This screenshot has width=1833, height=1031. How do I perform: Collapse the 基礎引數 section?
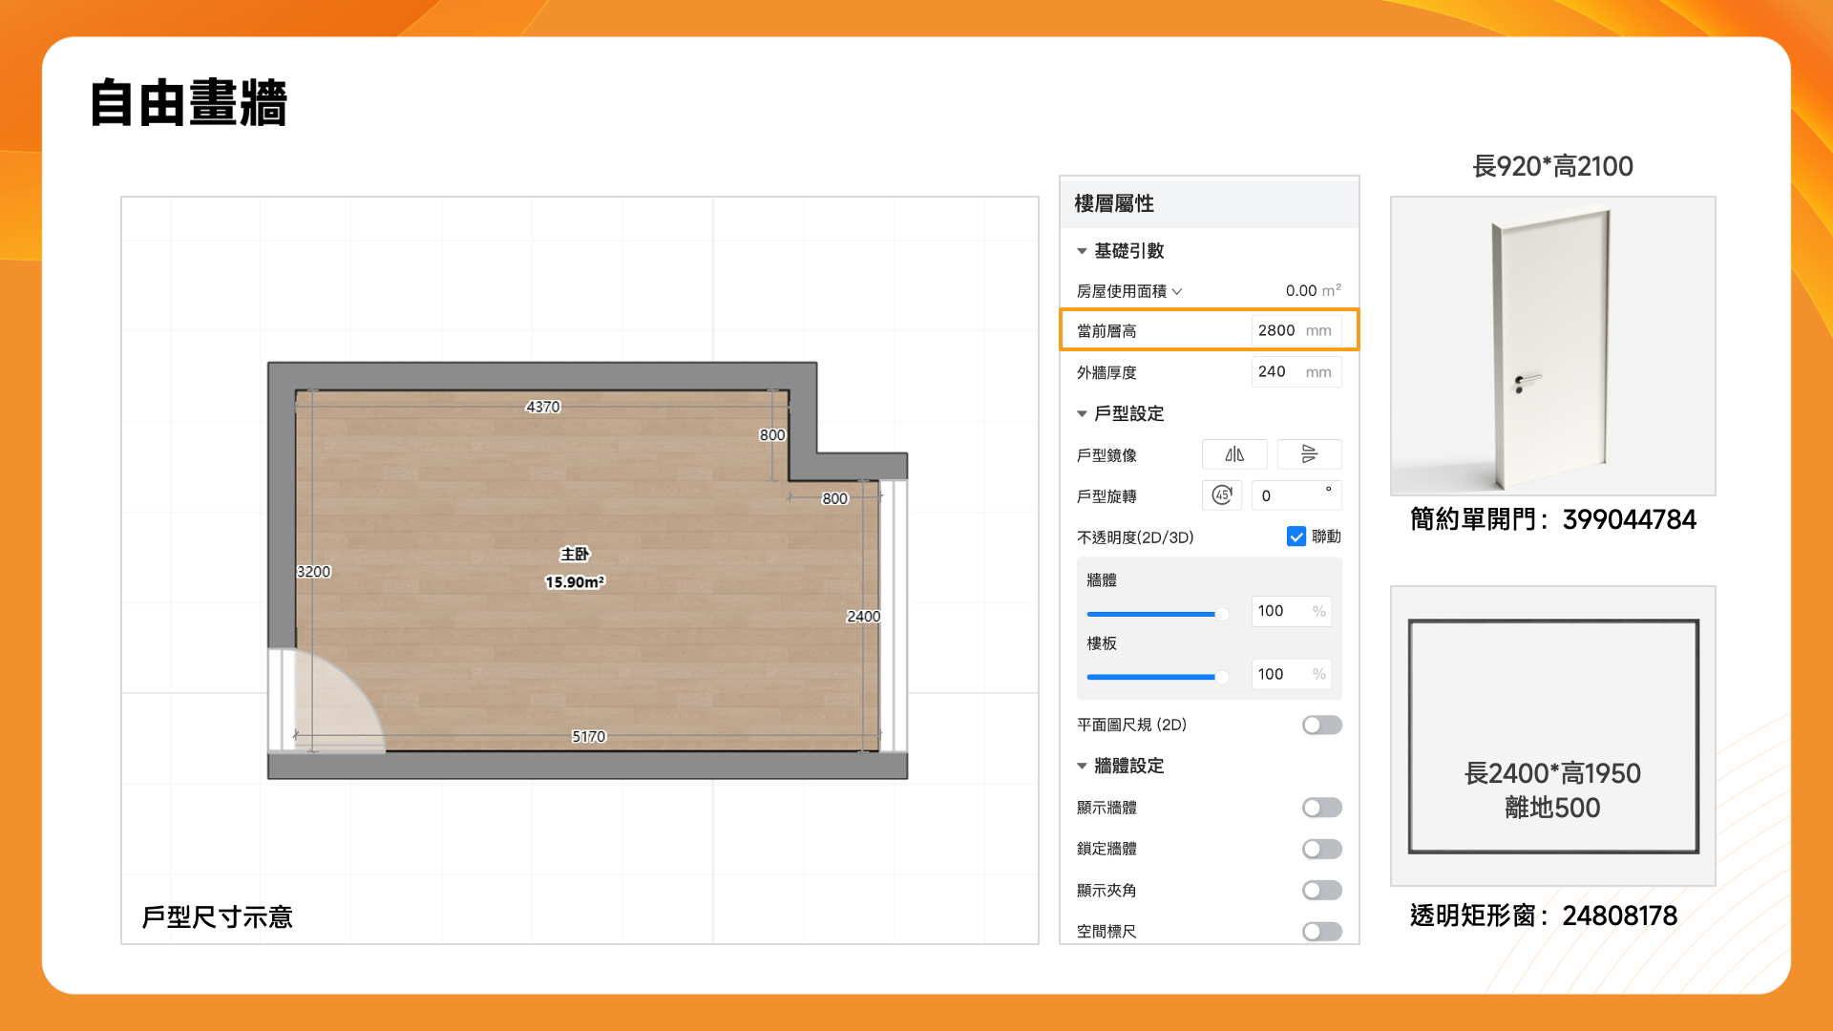click(x=1082, y=251)
